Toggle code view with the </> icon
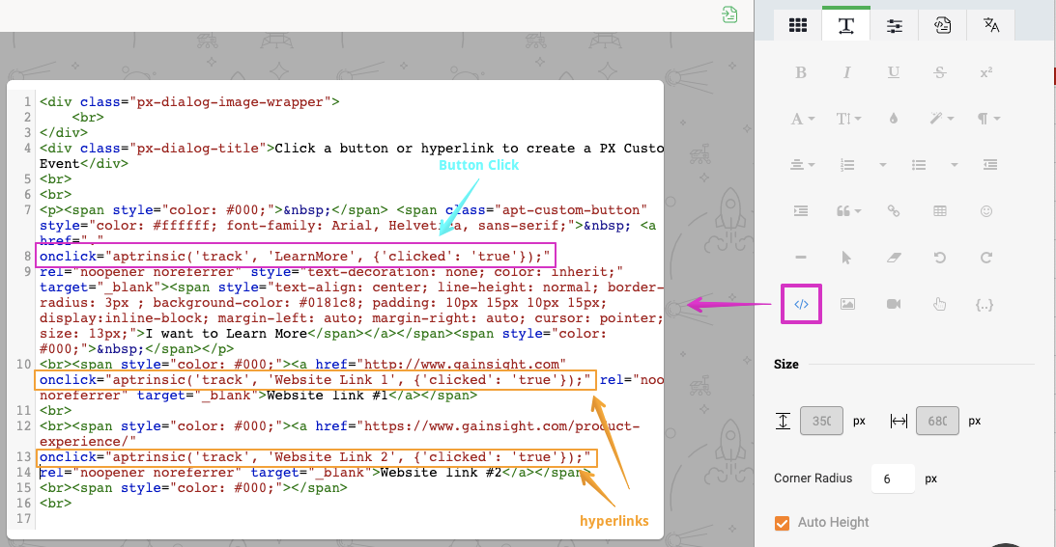 [x=801, y=304]
